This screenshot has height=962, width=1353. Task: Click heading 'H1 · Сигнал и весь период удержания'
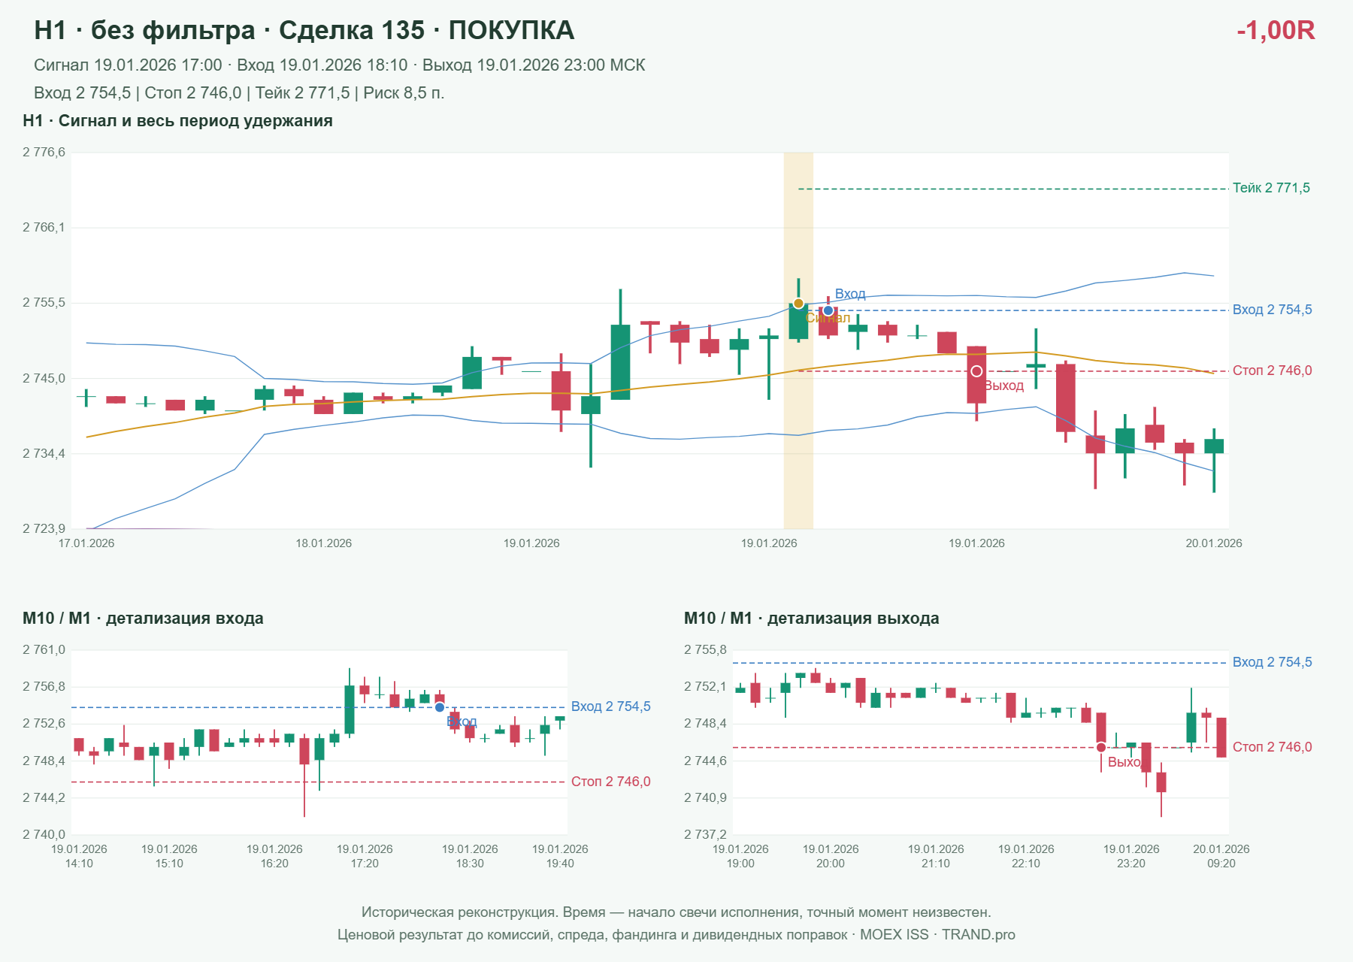coord(177,121)
